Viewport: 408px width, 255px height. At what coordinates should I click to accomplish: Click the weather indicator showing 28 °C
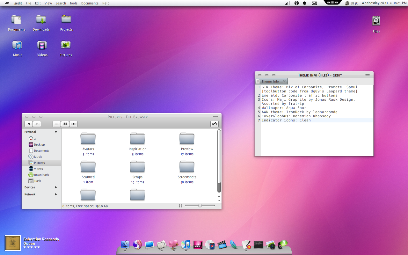click(352, 3)
